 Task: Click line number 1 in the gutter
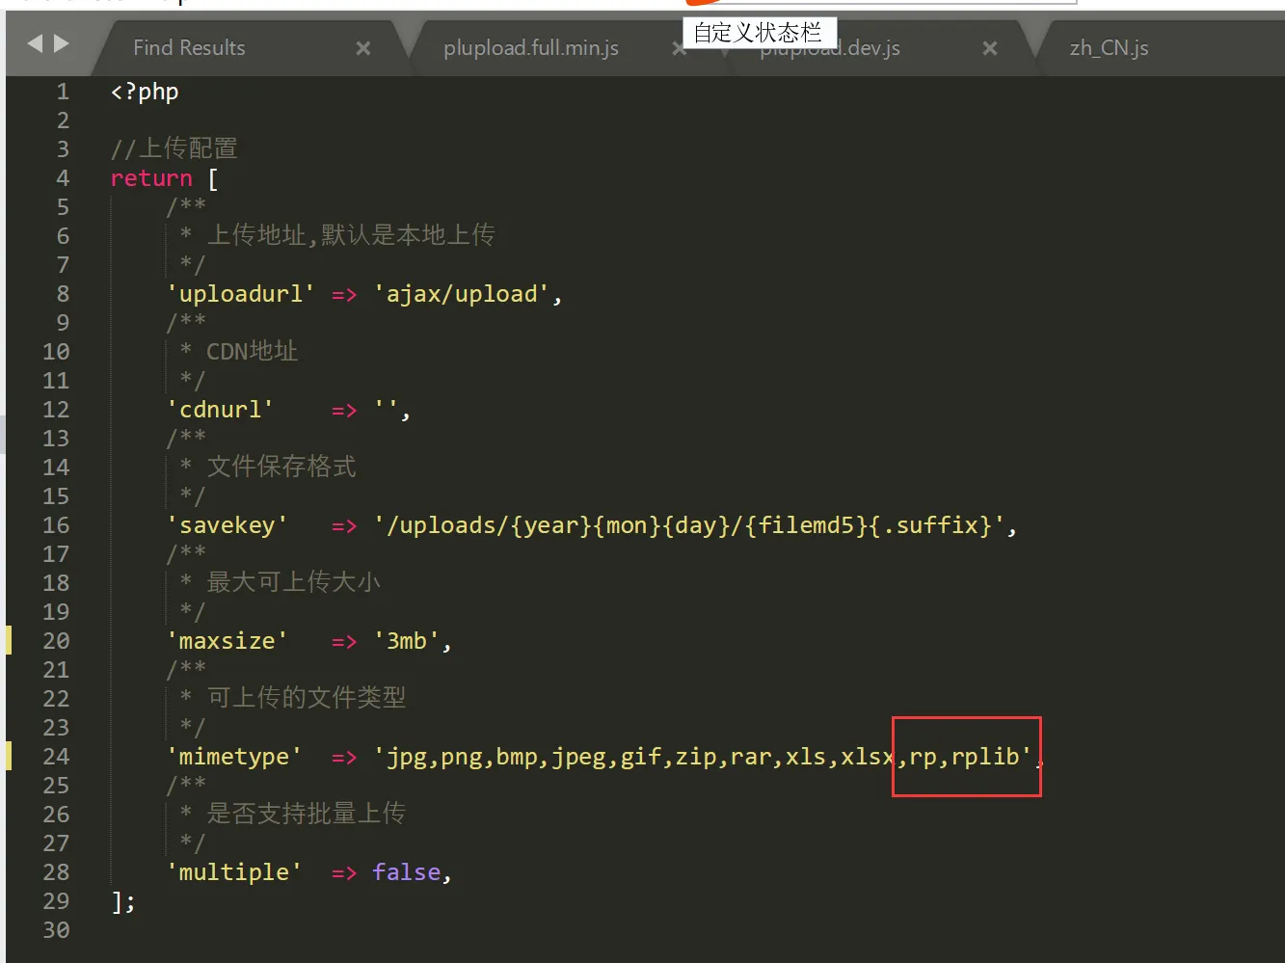(x=63, y=92)
